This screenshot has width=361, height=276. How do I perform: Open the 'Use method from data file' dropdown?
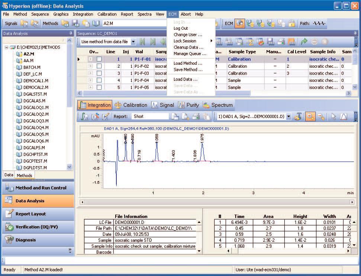coord(132,42)
